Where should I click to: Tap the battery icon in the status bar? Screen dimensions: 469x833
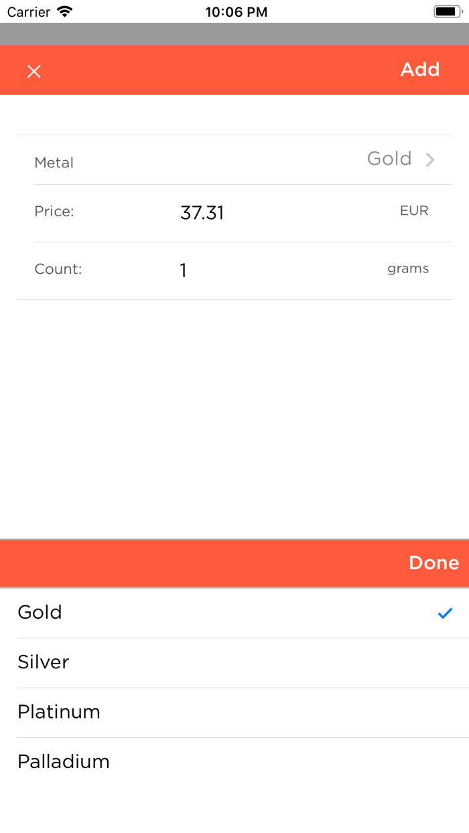tap(447, 11)
